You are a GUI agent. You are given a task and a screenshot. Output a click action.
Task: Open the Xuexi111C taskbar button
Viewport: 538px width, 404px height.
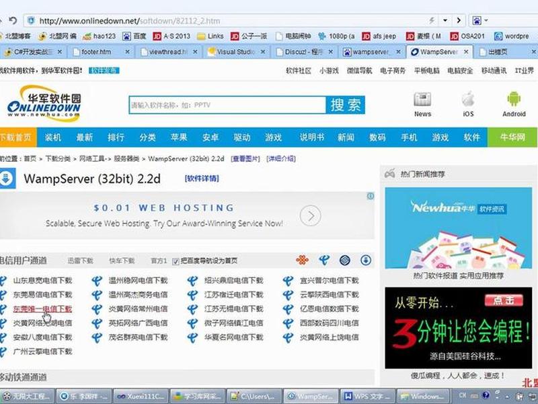point(141,397)
